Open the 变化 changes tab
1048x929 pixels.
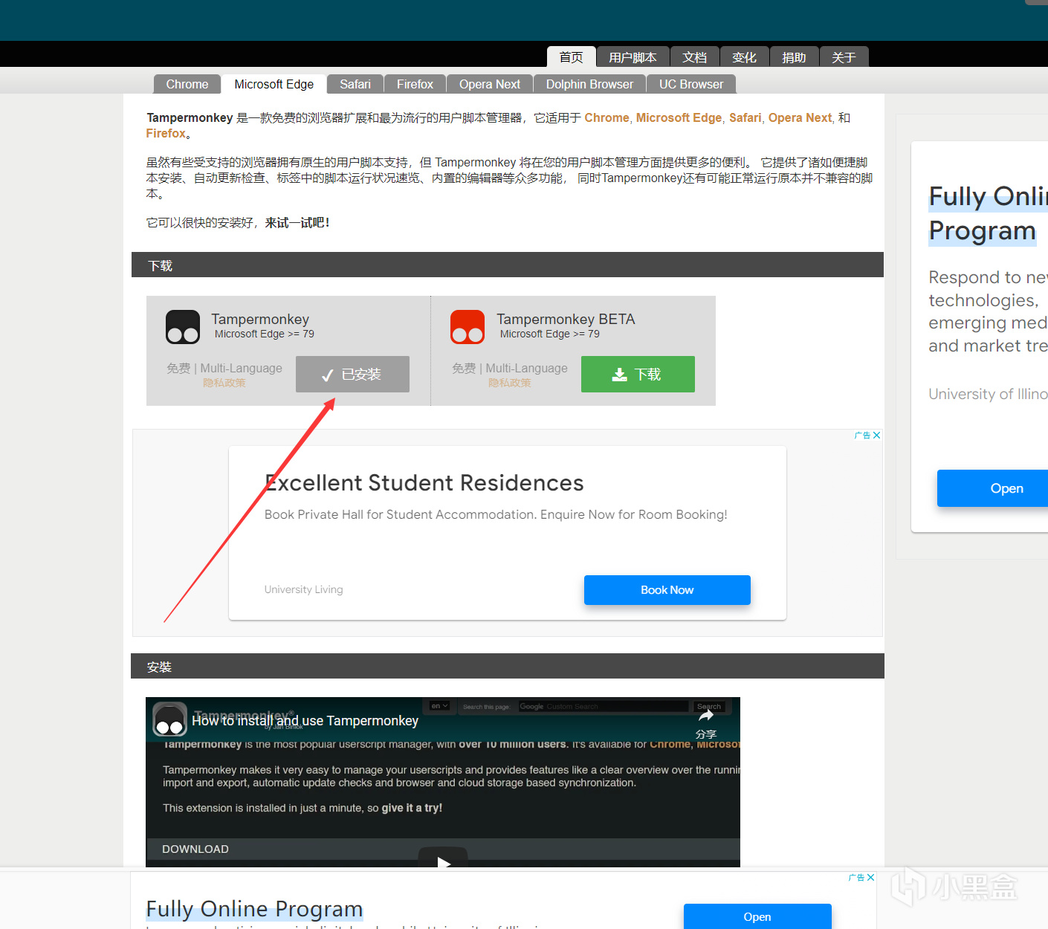pyautogui.click(x=744, y=57)
